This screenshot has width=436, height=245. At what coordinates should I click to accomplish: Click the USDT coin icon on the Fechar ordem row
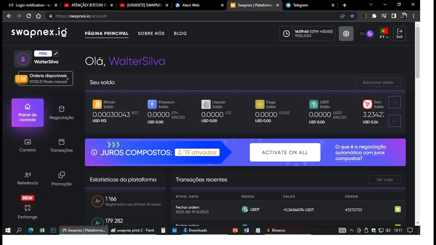point(245,209)
